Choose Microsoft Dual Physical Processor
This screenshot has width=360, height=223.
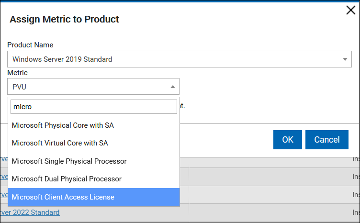pyautogui.click(x=94, y=179)
